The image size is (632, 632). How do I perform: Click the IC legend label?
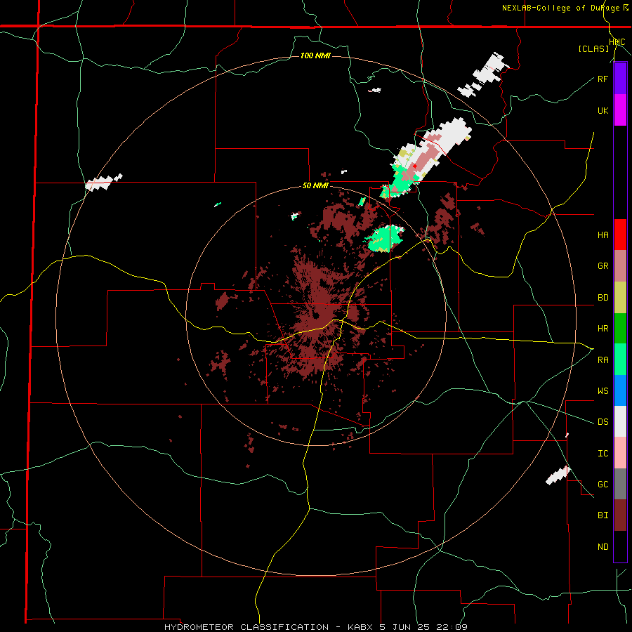tap(603, 454)
